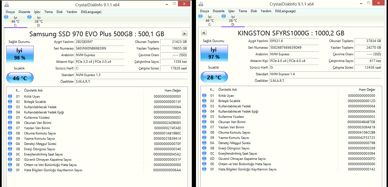Click status orb for Okunan Veri Birimi in Samsung window
Viewport: 388px width, 187px height.
[10, 123]
